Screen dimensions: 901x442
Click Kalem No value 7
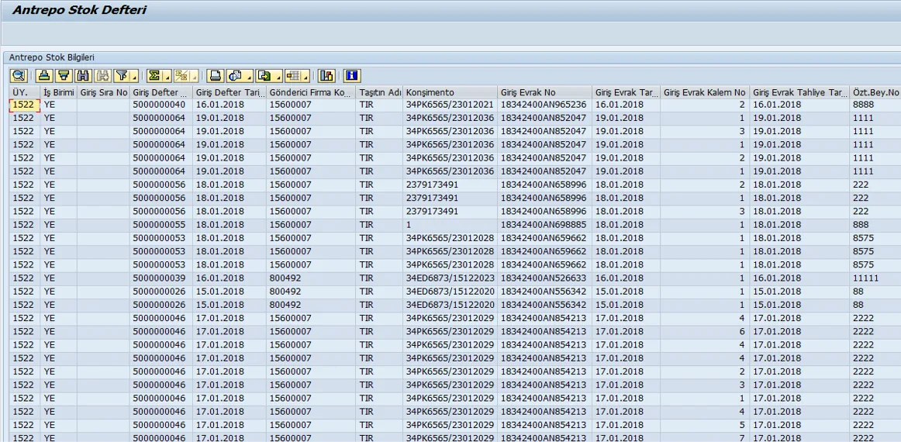(705, 437)
